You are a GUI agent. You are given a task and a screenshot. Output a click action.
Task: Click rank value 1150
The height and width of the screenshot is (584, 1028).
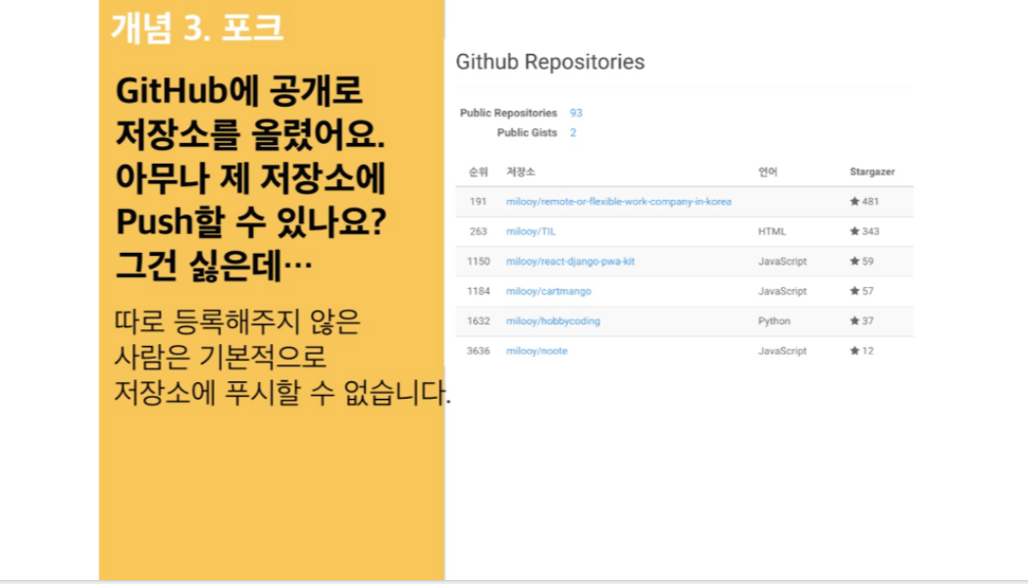point(478,262)
